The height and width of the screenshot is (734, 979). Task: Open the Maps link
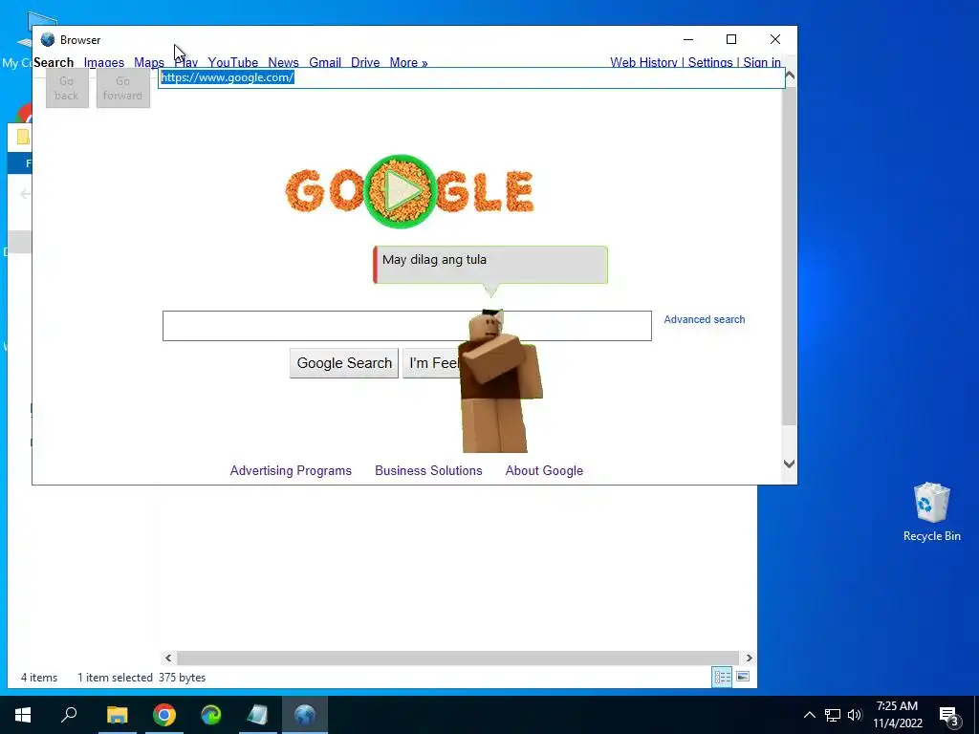tap(148, 62)
